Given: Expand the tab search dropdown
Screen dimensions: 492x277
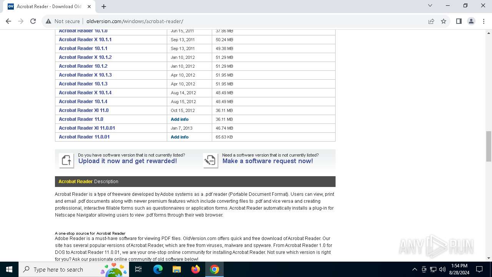Looking at the screenshot, I should point(430,5).
